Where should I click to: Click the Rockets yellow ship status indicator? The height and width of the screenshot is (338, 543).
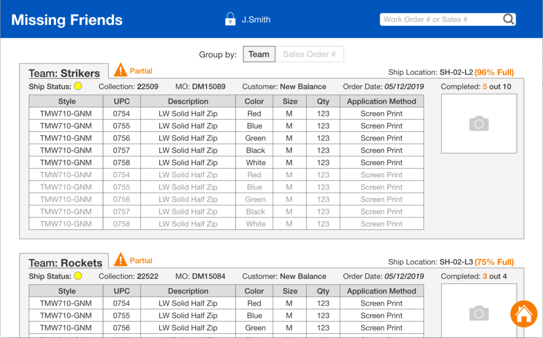[78, 276]
